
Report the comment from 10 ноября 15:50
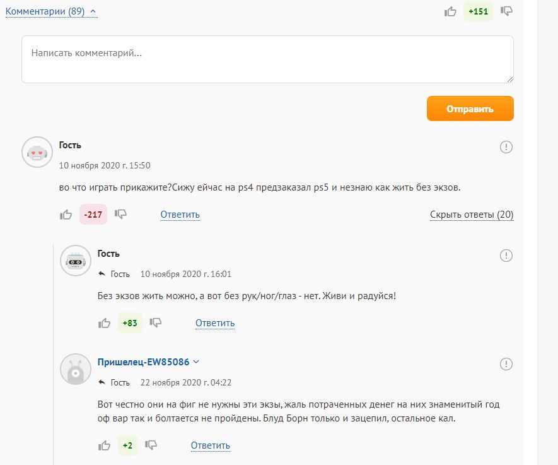pos(506,146)
